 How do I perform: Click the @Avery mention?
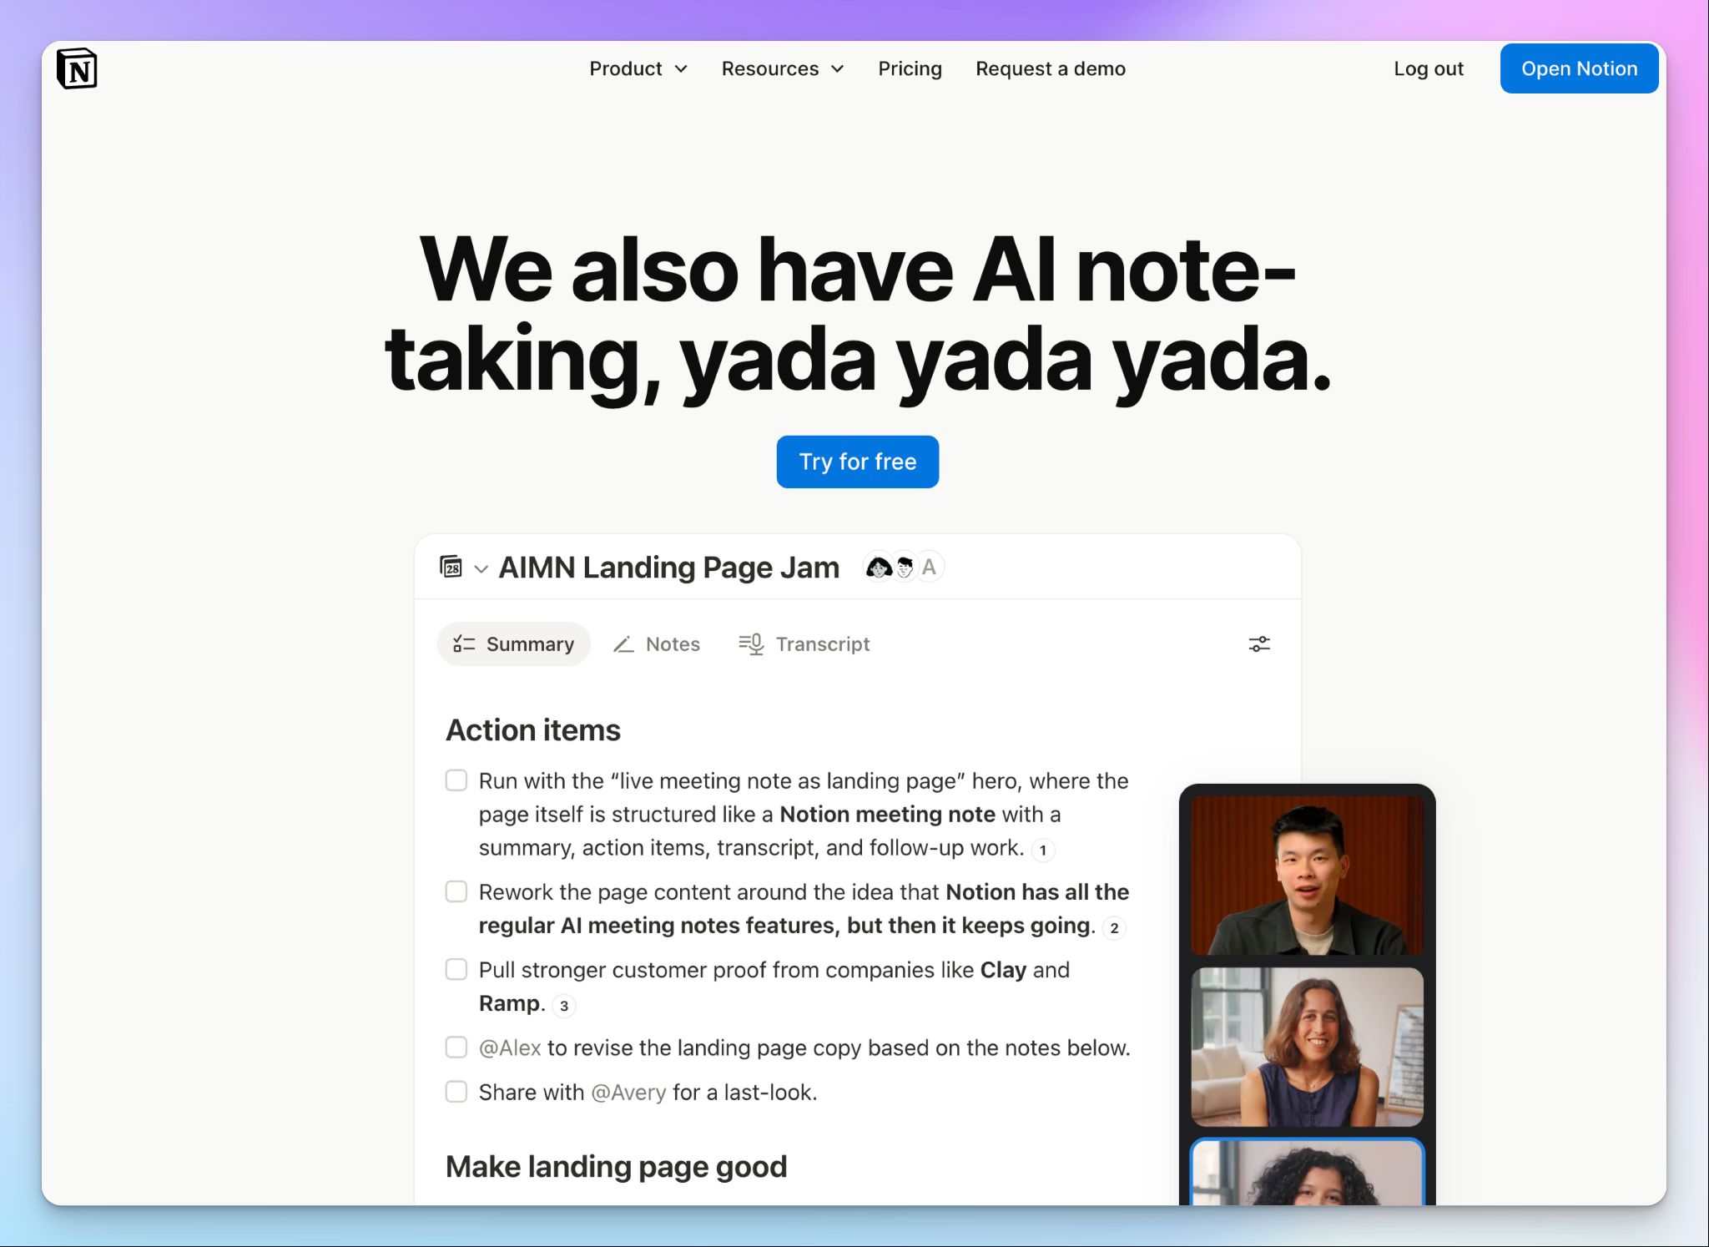click(628, 1093)
